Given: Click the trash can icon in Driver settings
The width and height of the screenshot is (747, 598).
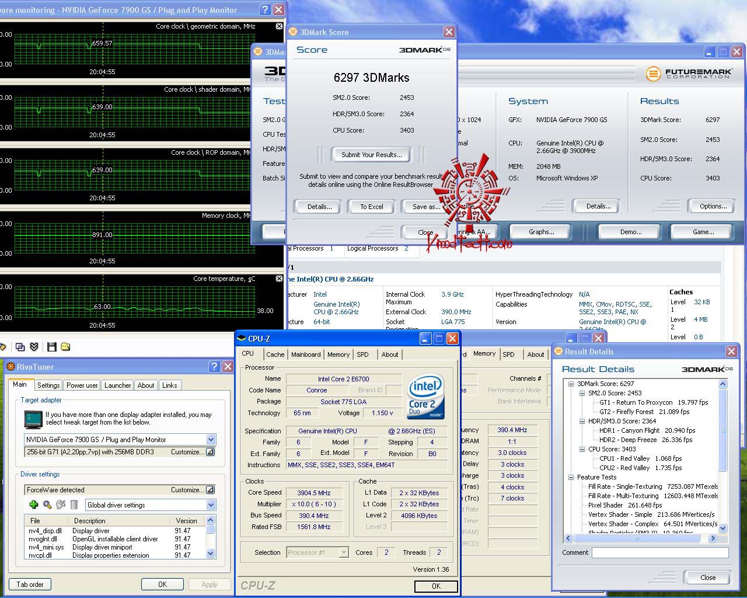Looking at the screenshot, I should point(74,505).
